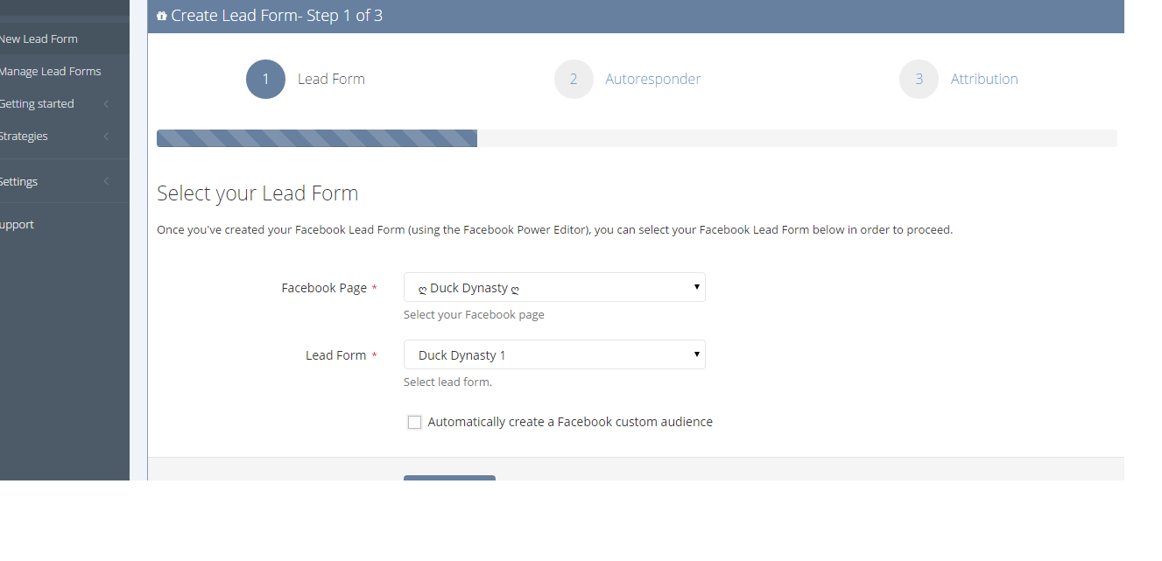Enable Automatically create a Facebook custom audience

pos(414,422)
